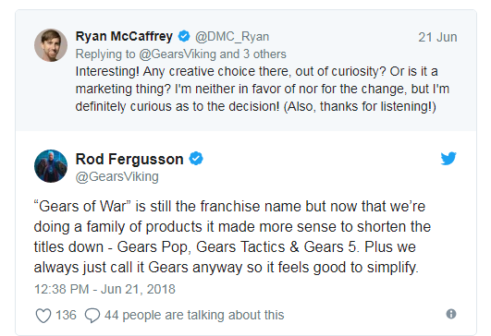This screenshot has width=491, height=336.
Task: Click the info circle icon
Action: coord(451,314)
